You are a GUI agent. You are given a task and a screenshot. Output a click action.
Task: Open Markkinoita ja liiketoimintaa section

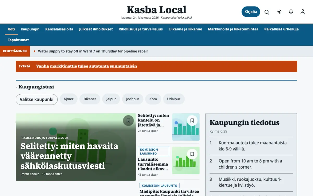click(233, 29)
